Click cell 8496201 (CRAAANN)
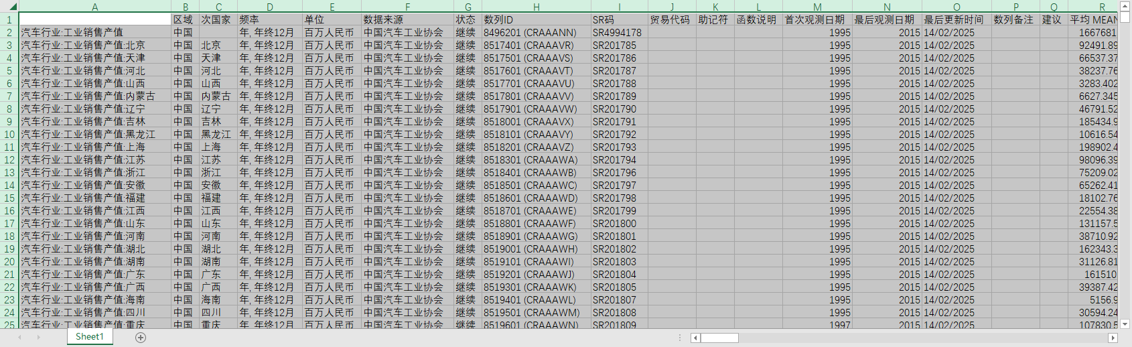This screenshot has height=347, width=1132. point(536,32)
